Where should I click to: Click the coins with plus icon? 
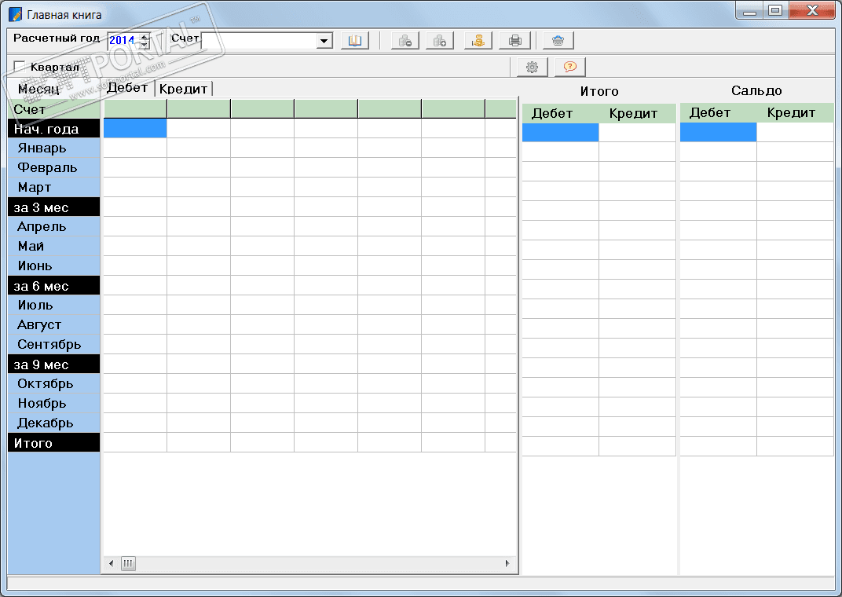[x=440, y=40]
